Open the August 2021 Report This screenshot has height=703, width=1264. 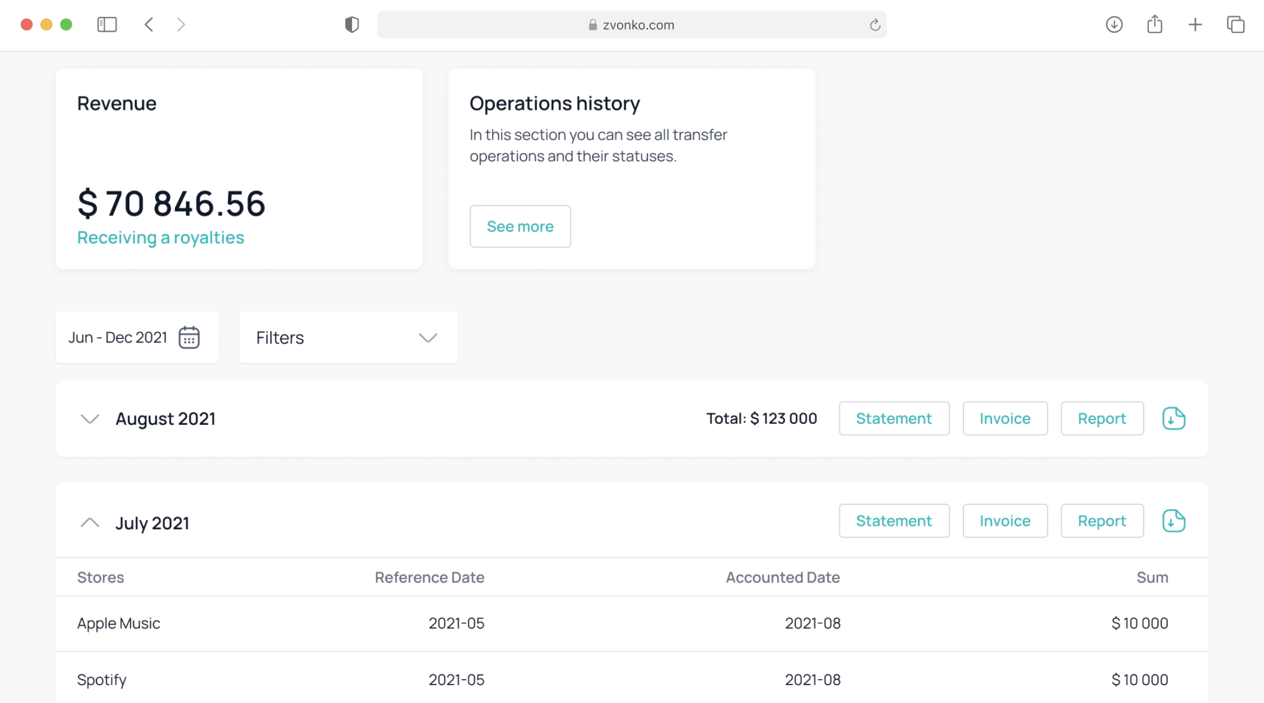[x=1101, y=418]
